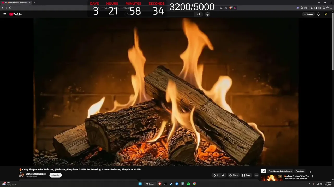Click the system tray volume speaker icon
Viewport: 334px width, 187px height.
[x=321, y=184]
